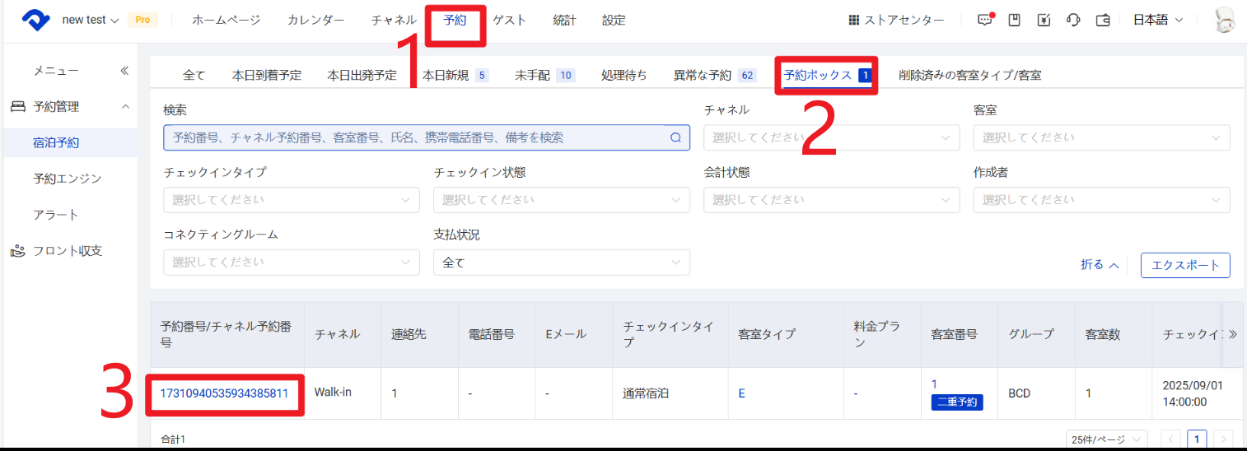Click the エクスポート button

click(x=1185, y=265)
